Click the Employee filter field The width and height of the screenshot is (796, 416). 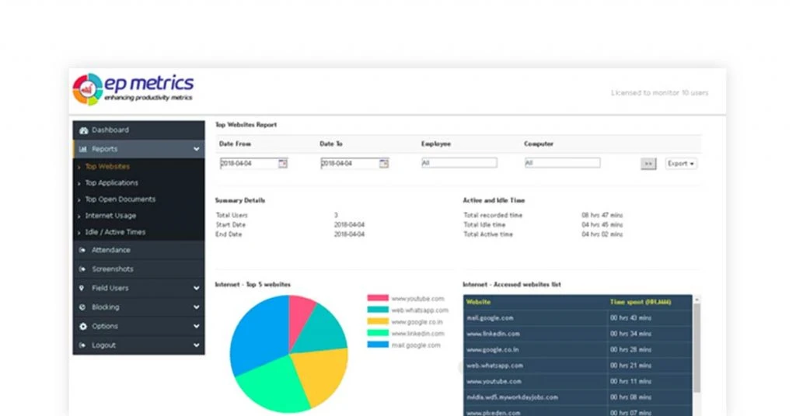(459, 163)
